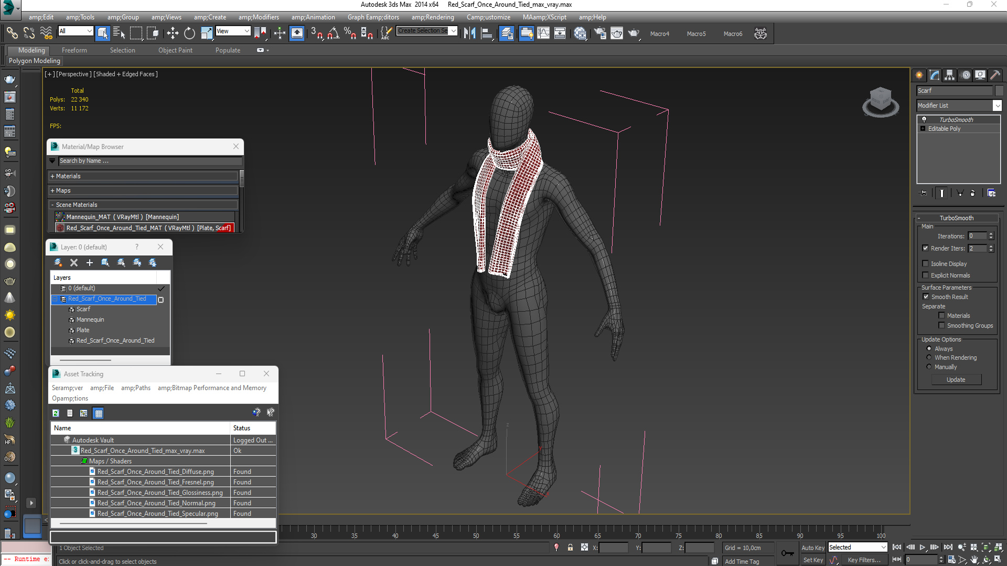Delete layer using X icon

[x=74, y=263]
